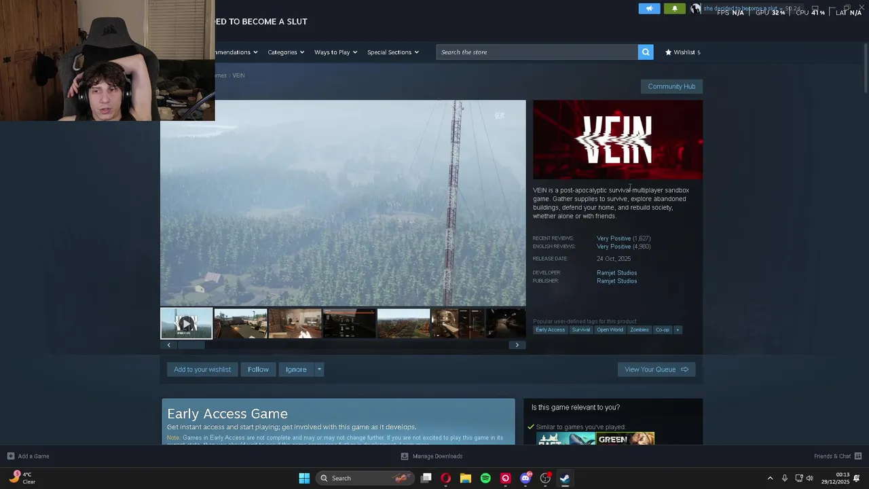
Task: Click the Windows taskbar Search box
Action: tap(365, 478)
